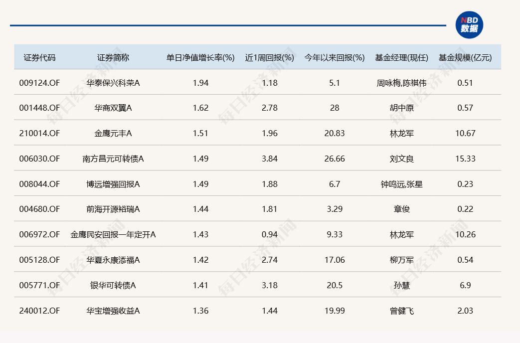Open 南方昌元可转债A fund entry

pos(113,159)
